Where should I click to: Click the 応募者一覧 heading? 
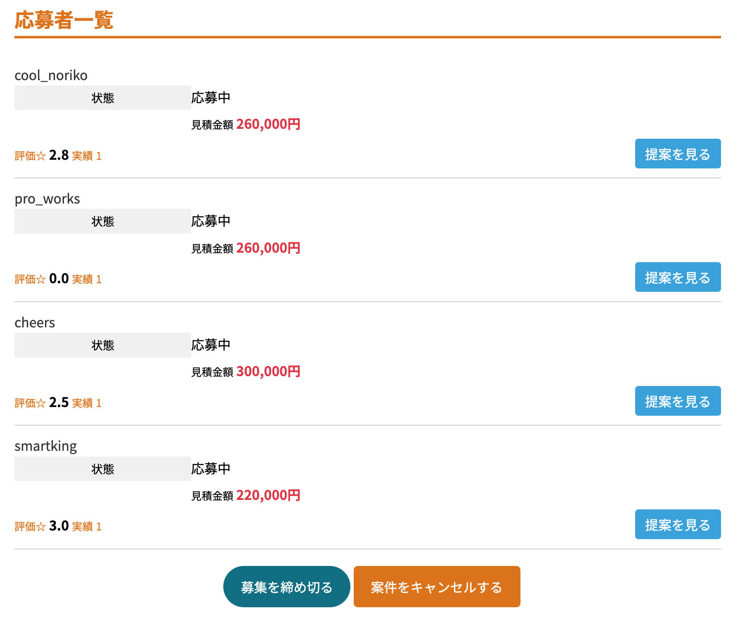point(64,20)
